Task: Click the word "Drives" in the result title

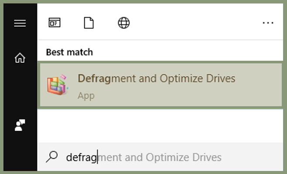Action: [x=221, y=79]
